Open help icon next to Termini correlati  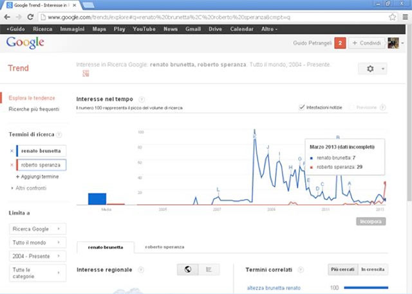click(301, 270)
